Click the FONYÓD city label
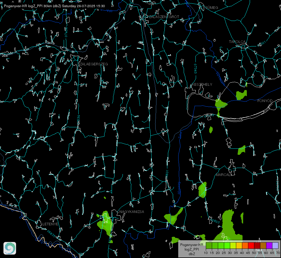This screenshot has width=281, height=258. click(x=265, y=101)
